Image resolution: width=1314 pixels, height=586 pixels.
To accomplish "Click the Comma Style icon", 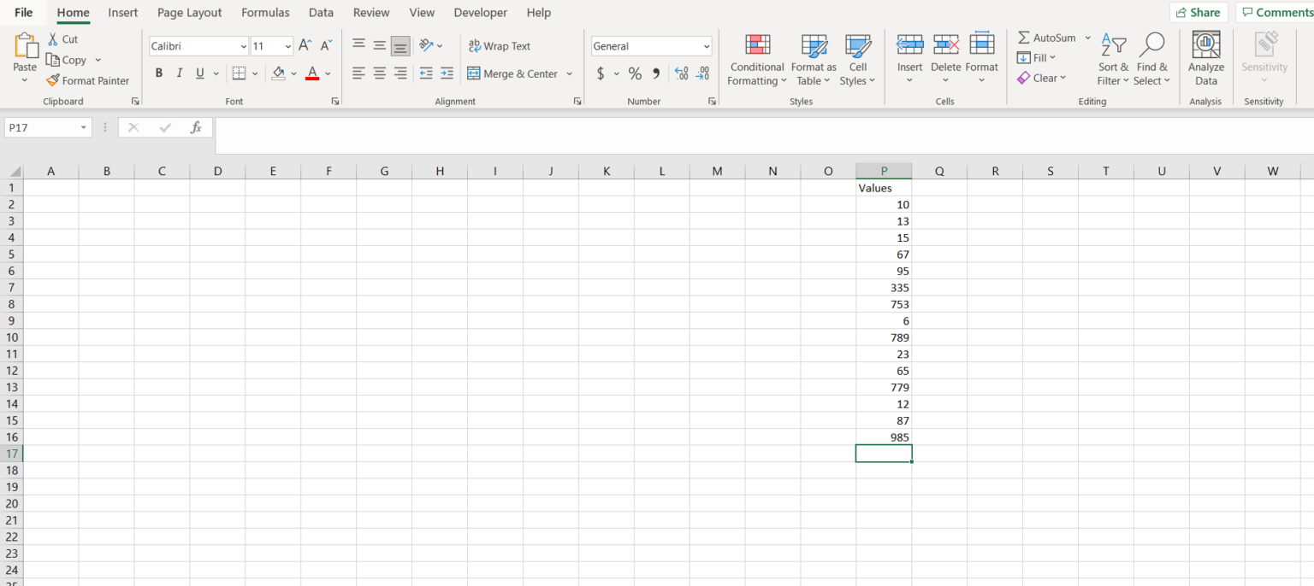I will [x=655, y=73].
